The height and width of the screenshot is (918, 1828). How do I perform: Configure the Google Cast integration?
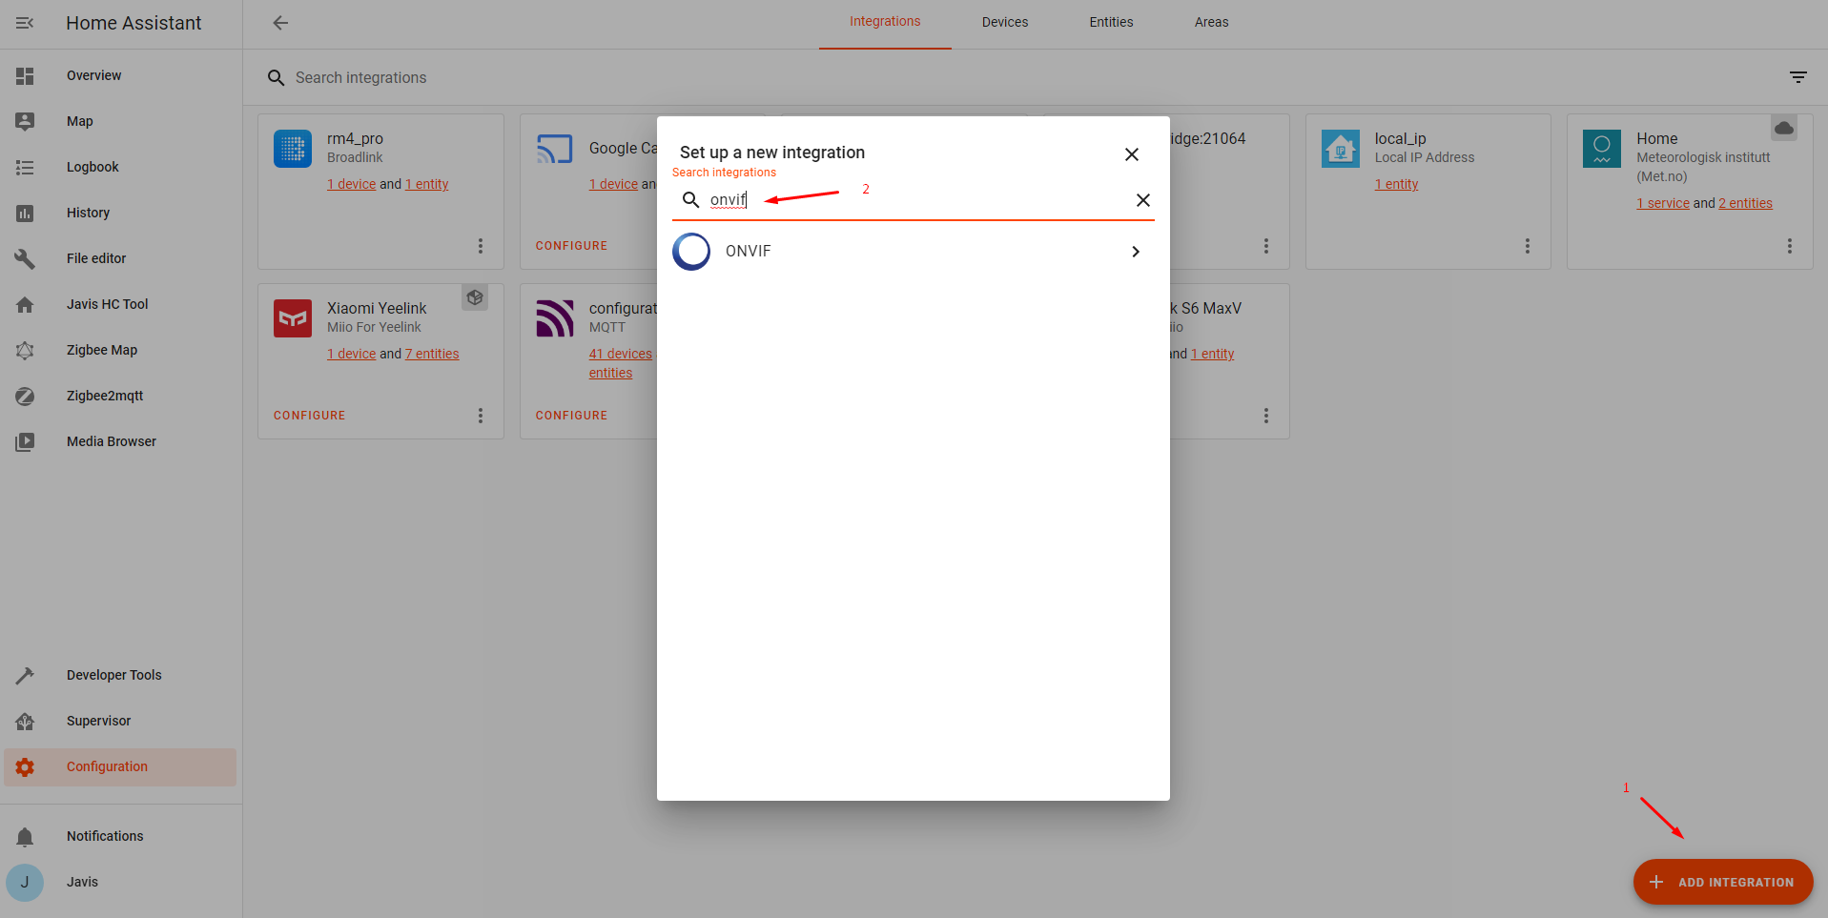571,246
